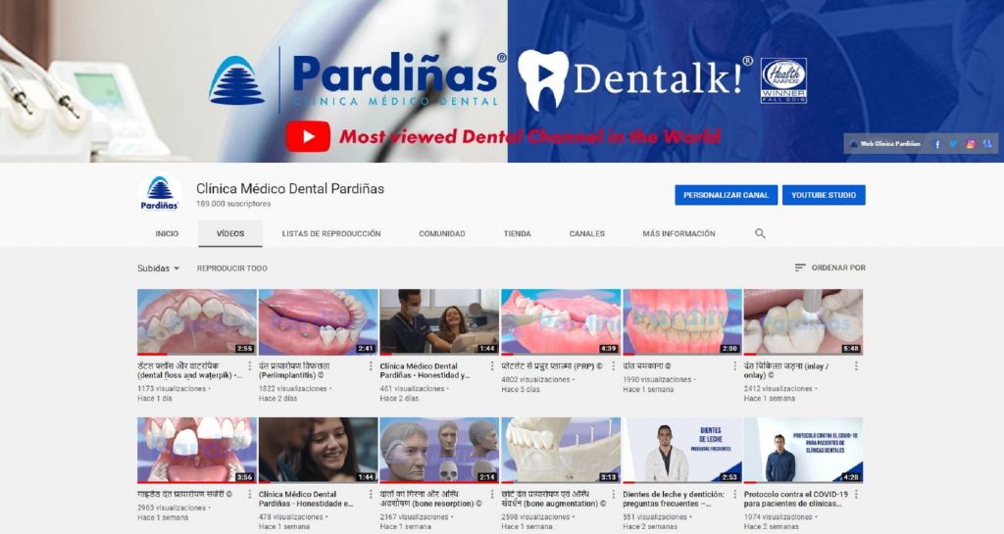Open options menu for Periimplantitis video

(x=371, y=365)
